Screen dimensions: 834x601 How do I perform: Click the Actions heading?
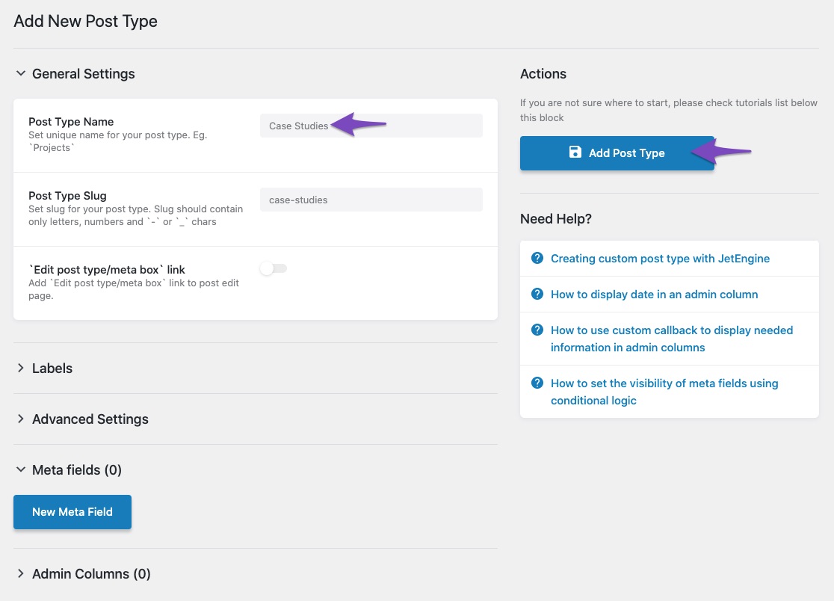pyautogui.click(x=543, y=74)
